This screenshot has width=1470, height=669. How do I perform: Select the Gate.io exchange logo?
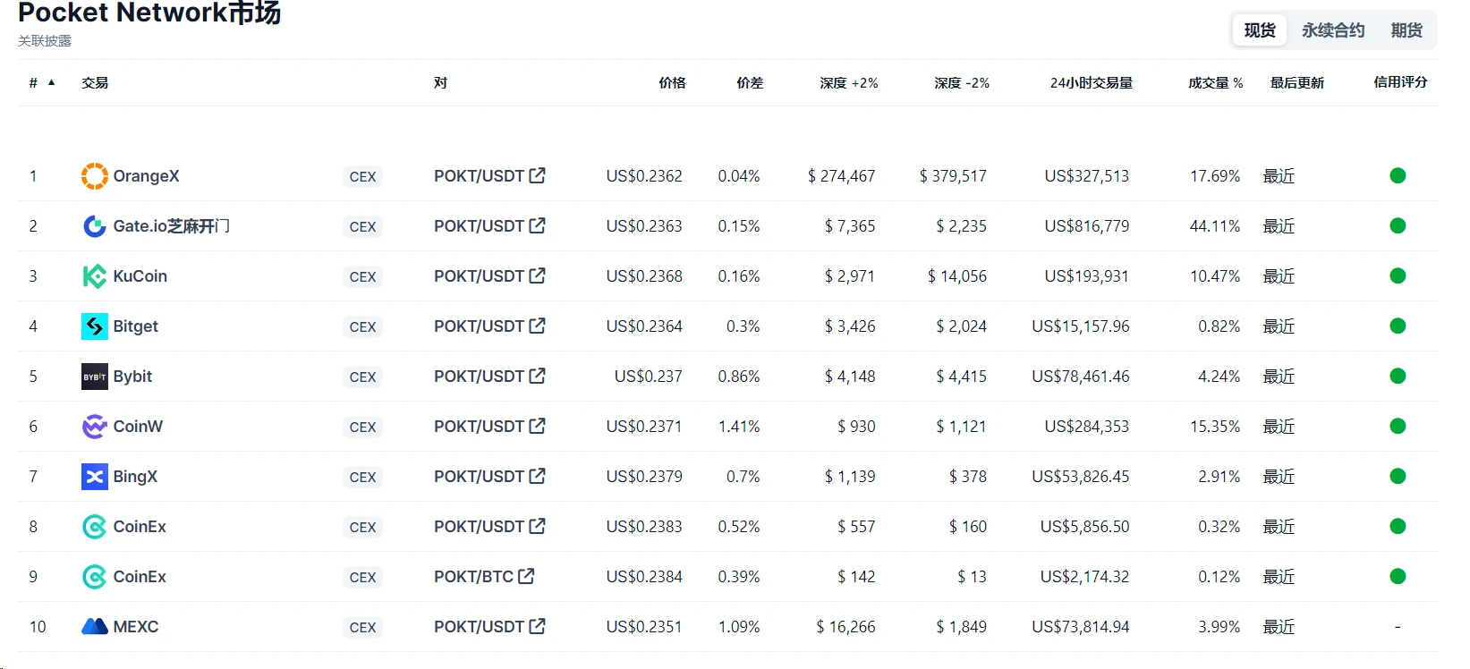94,226
